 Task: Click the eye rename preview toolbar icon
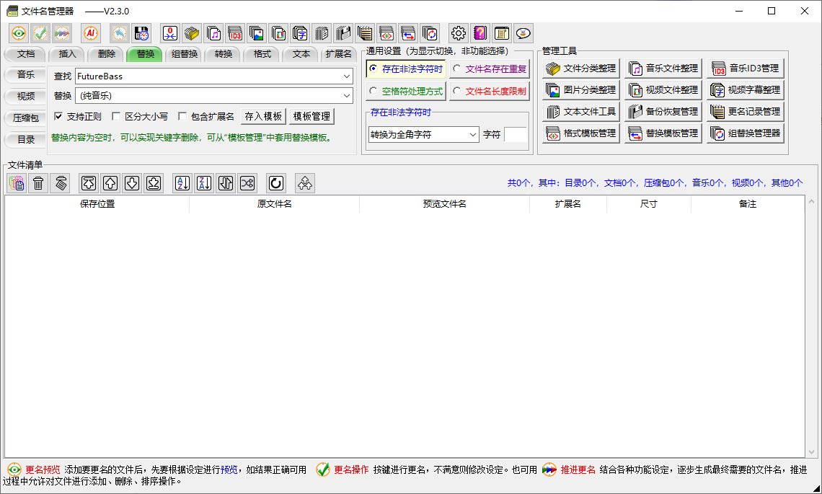tap(19, 33)
